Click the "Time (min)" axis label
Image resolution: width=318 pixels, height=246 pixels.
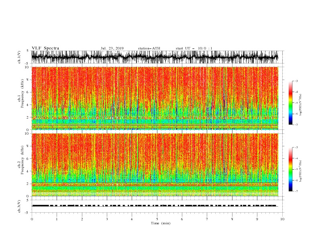point(161,223)
